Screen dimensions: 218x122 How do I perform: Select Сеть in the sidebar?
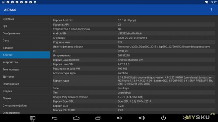pyautogui.click(x=25, y=40)
